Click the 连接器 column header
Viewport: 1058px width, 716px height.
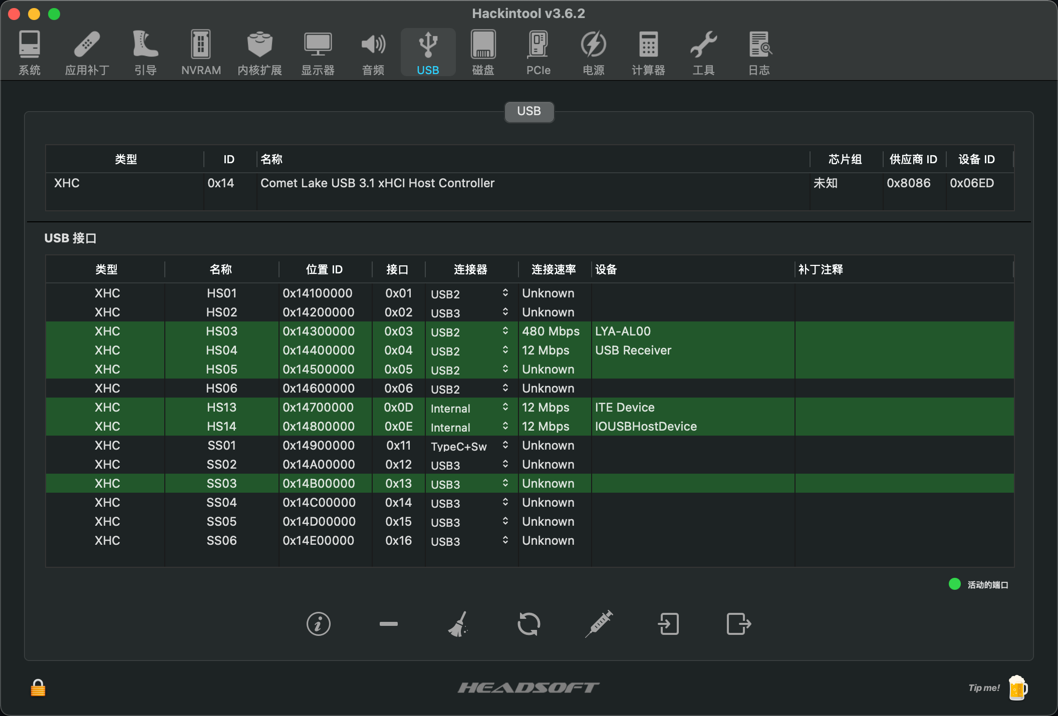[470, 269]
